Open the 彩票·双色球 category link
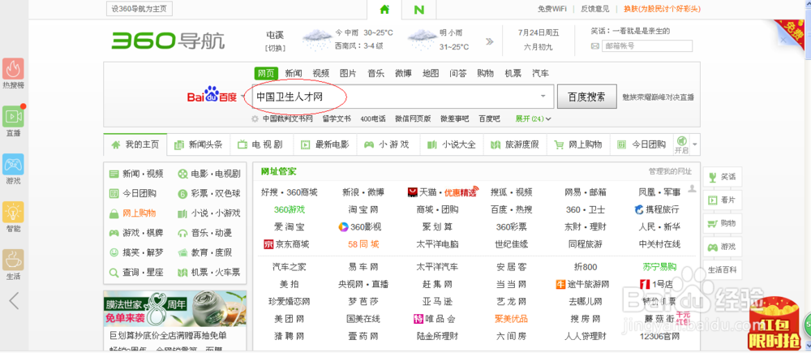 click(209, 194)
